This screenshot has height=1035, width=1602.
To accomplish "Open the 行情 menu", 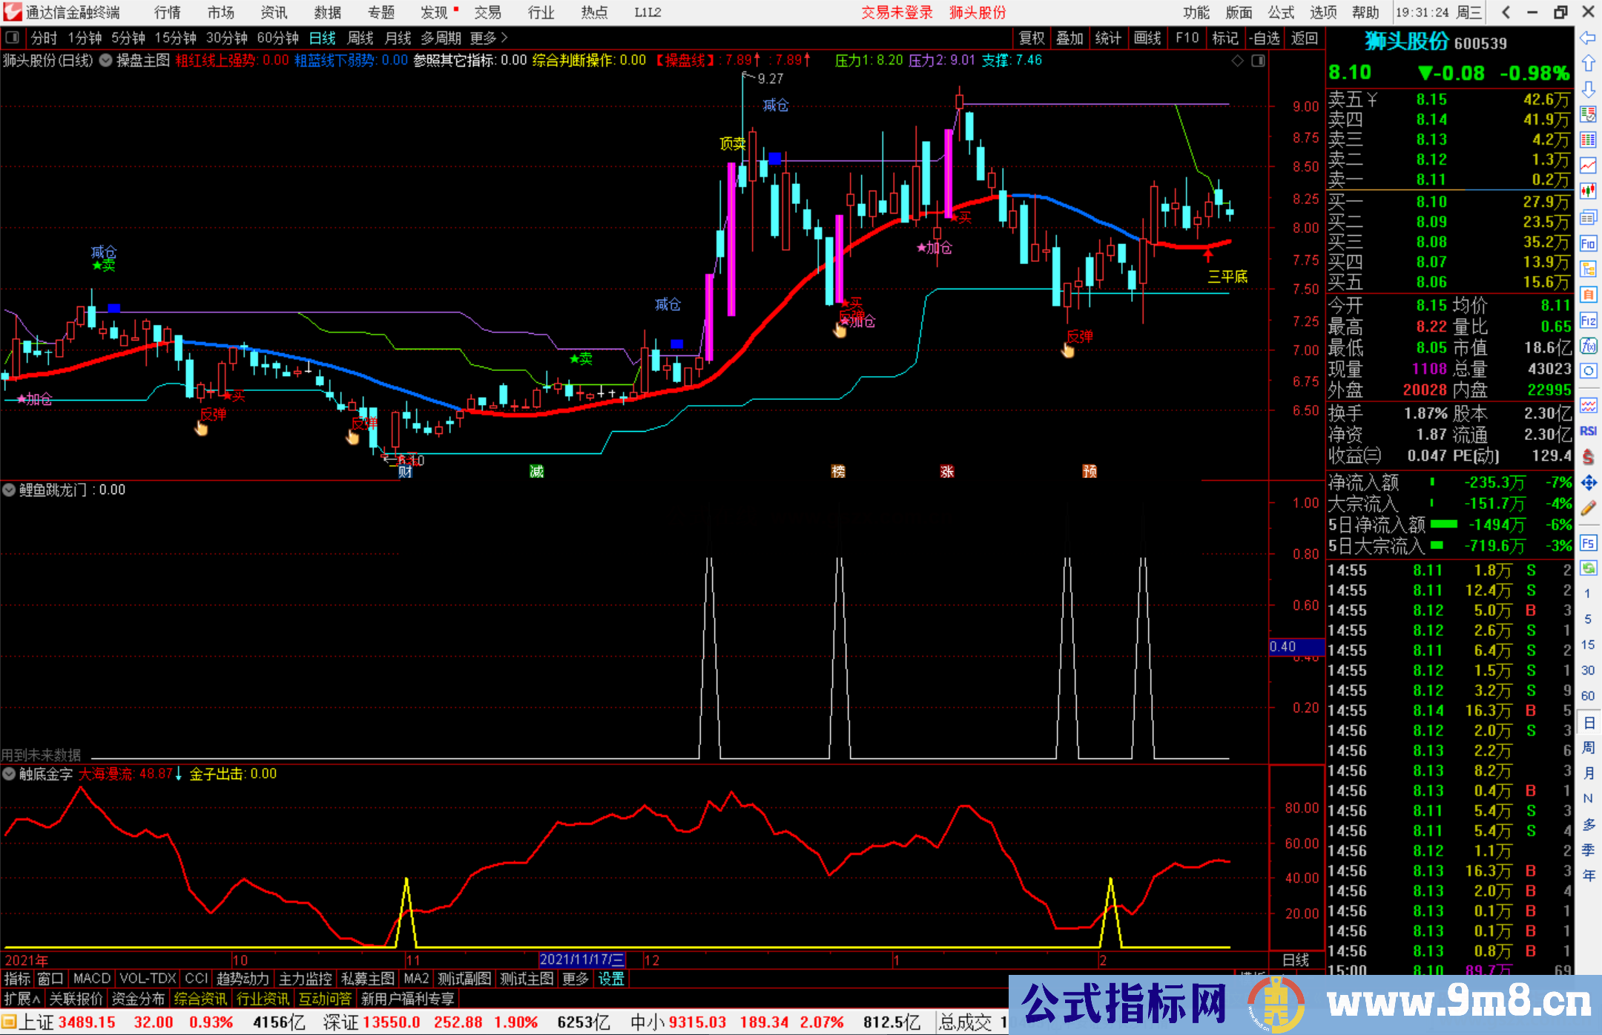I will click(167, 13).
